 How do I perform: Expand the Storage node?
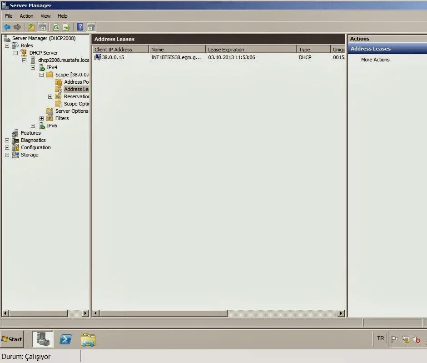pos(7,155)
